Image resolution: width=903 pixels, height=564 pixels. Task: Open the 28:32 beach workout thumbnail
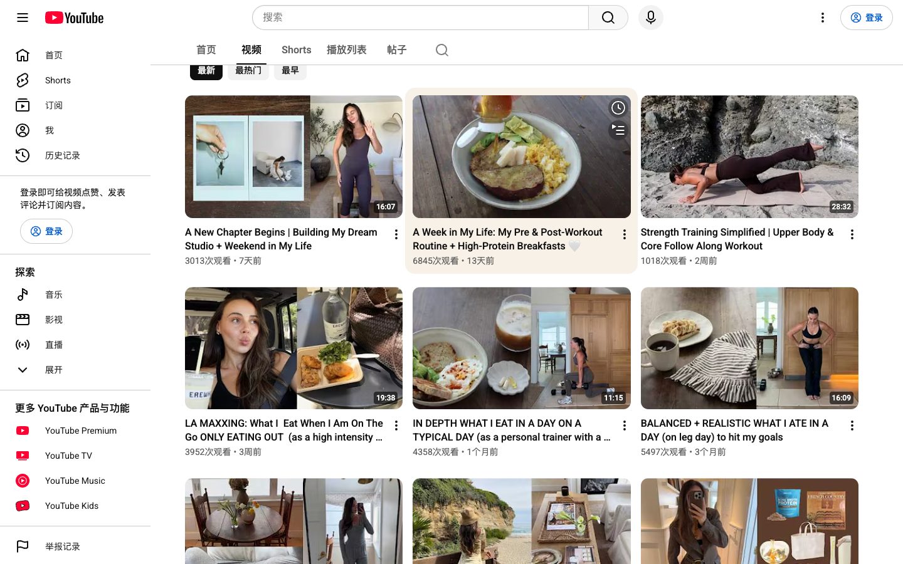pos(749,157)
